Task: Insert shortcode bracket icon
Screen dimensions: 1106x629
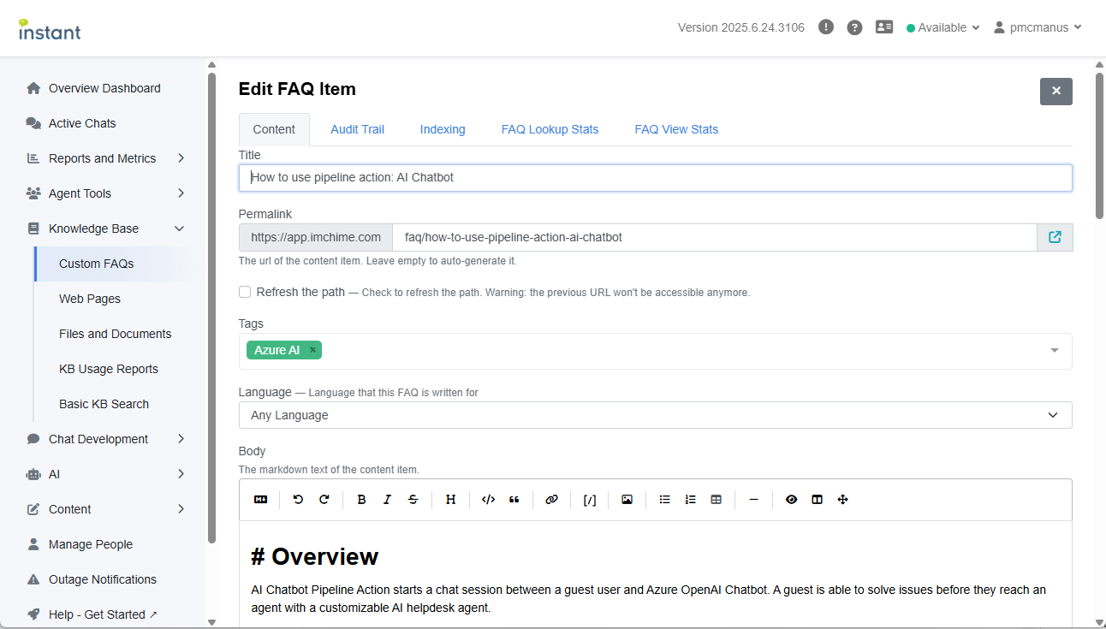Action: (x=590, y=500)
